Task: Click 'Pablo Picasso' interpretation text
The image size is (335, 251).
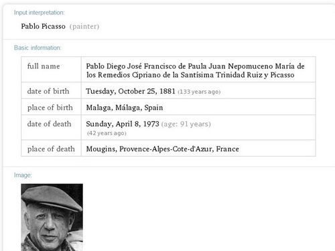Action: [43, 26]
